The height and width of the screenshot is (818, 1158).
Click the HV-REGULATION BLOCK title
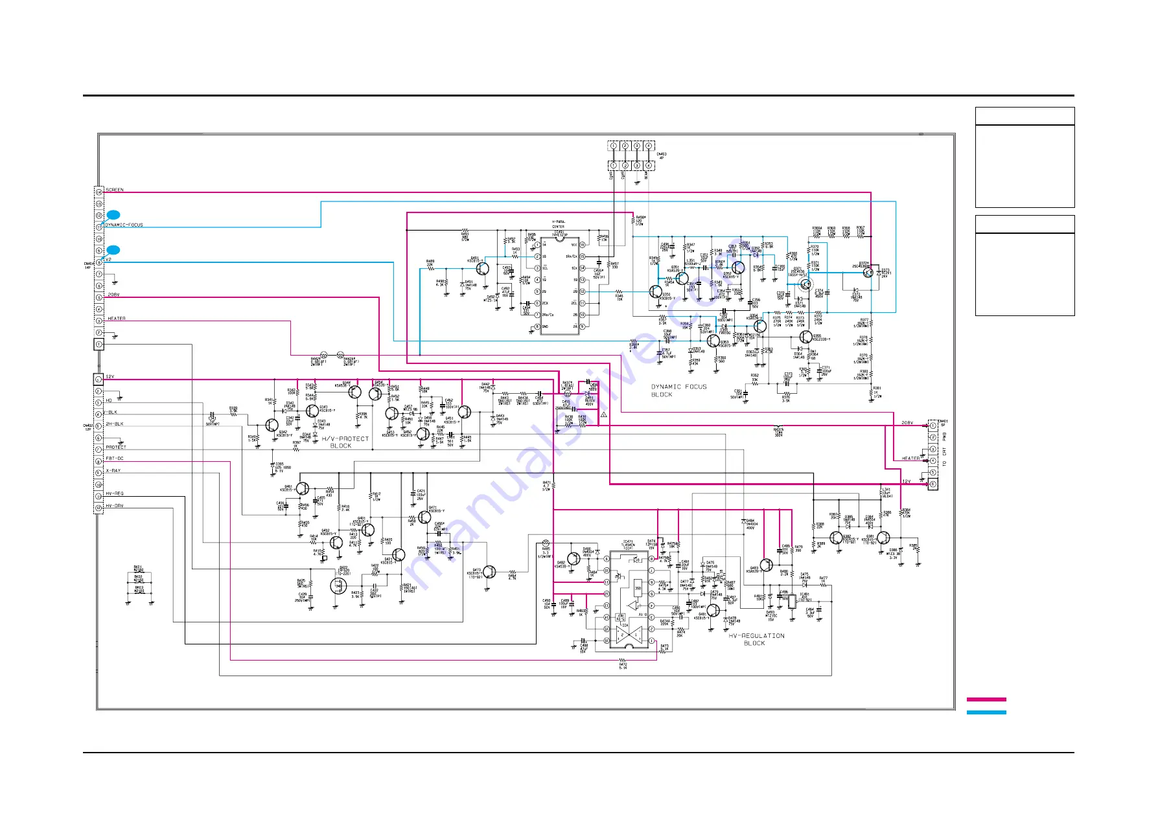756,639
